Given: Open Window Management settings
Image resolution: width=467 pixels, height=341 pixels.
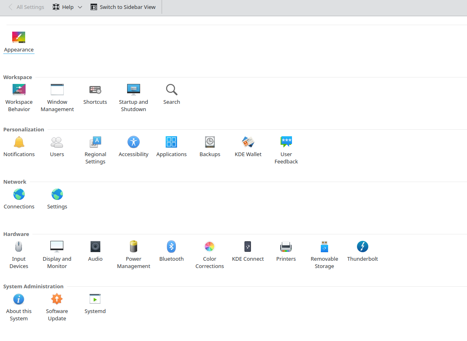Looking at the screenshot, I should pyautogui.click(x=57, y=90).
